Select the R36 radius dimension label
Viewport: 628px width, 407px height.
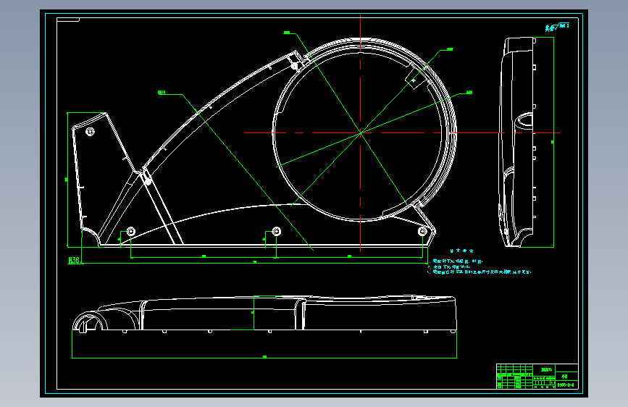tap(74, 261)
